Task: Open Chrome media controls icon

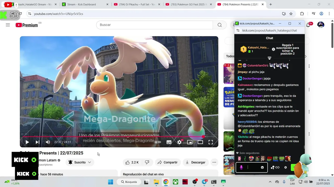Action: coord(314,14)
